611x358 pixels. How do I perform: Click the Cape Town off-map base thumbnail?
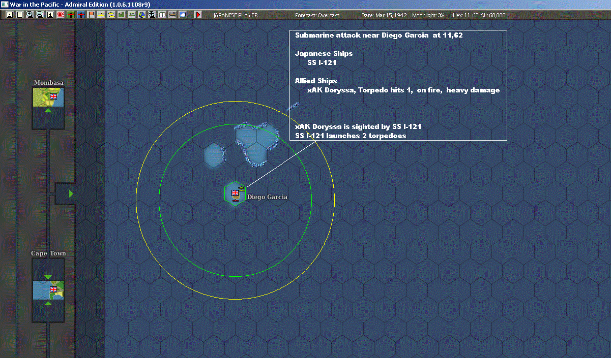coord(48,289)
